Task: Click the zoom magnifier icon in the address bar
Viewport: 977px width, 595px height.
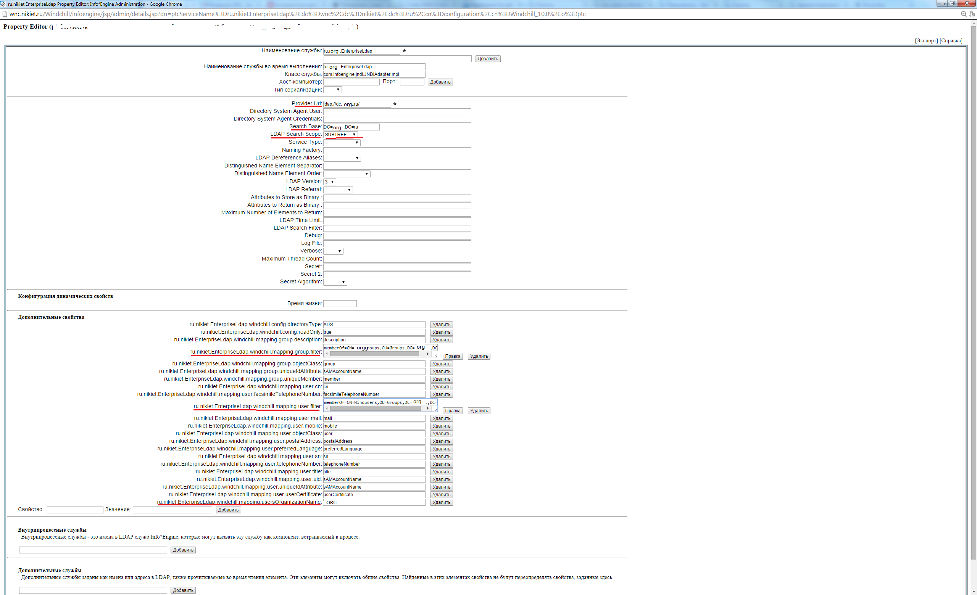Action: [964, 14]
